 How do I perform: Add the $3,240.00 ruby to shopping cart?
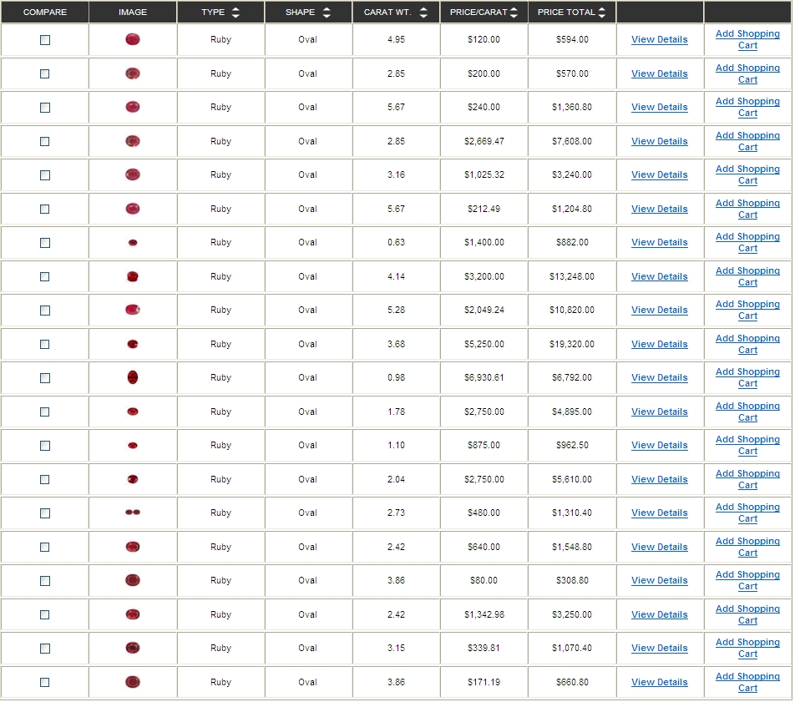coord(747,174)
